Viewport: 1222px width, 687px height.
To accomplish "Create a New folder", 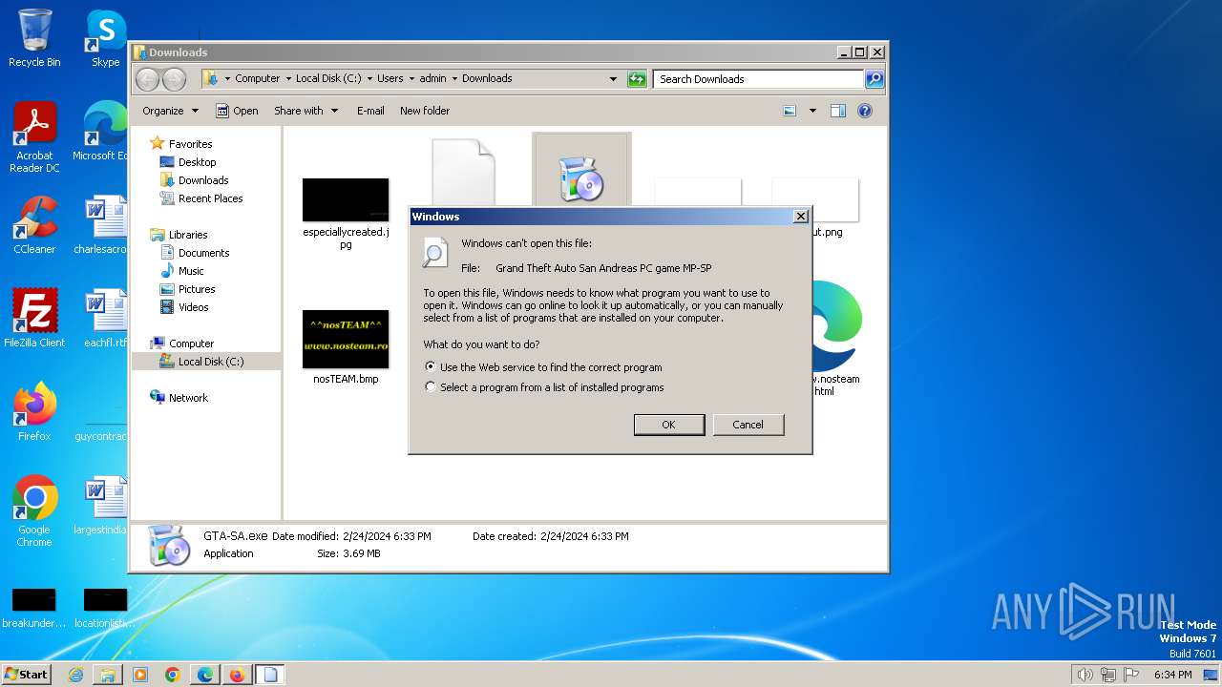I will point(425,111).
